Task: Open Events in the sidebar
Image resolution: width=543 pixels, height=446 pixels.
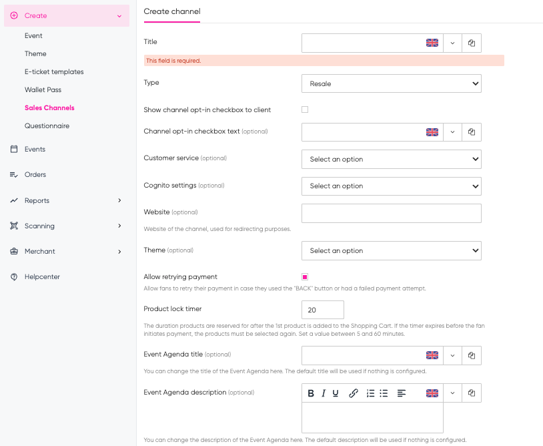Action: point(35,149)
